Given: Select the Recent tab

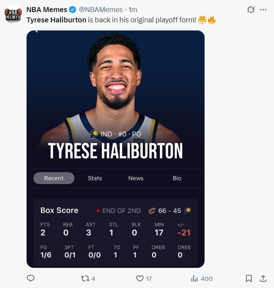Looking at the screenshot, I should (54, 178).
